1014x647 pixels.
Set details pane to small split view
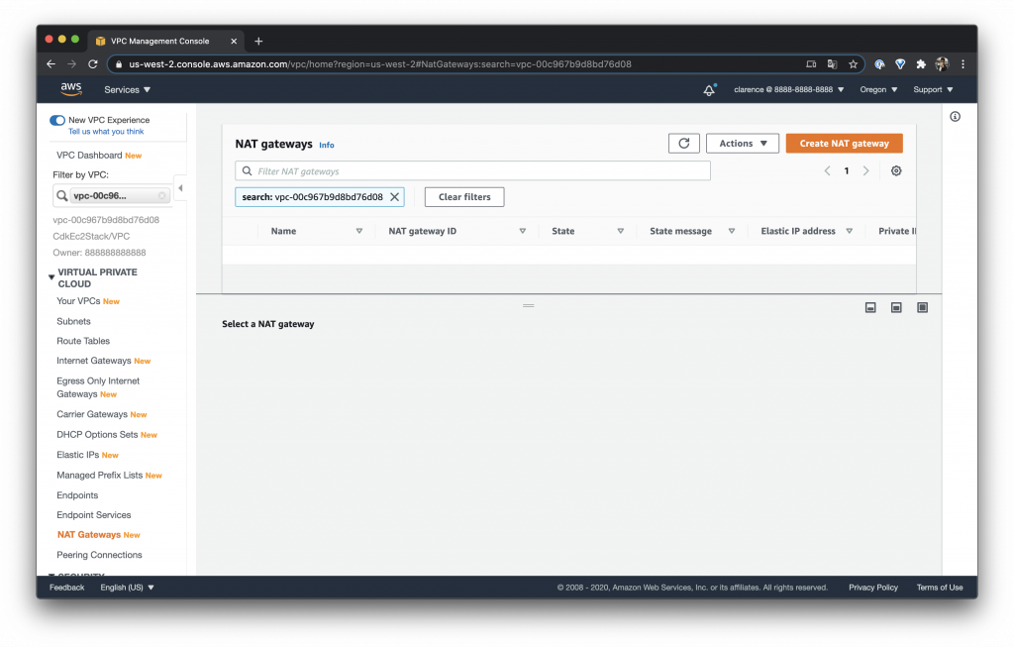tap(870, 307)
